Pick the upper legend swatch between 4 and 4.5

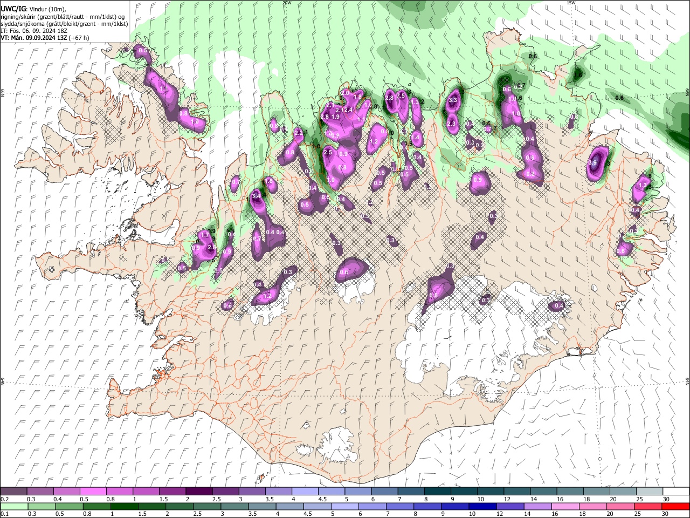[305, 491]
